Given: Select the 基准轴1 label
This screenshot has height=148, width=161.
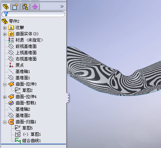Looking at the screenshot, I should tap(23, 72).
